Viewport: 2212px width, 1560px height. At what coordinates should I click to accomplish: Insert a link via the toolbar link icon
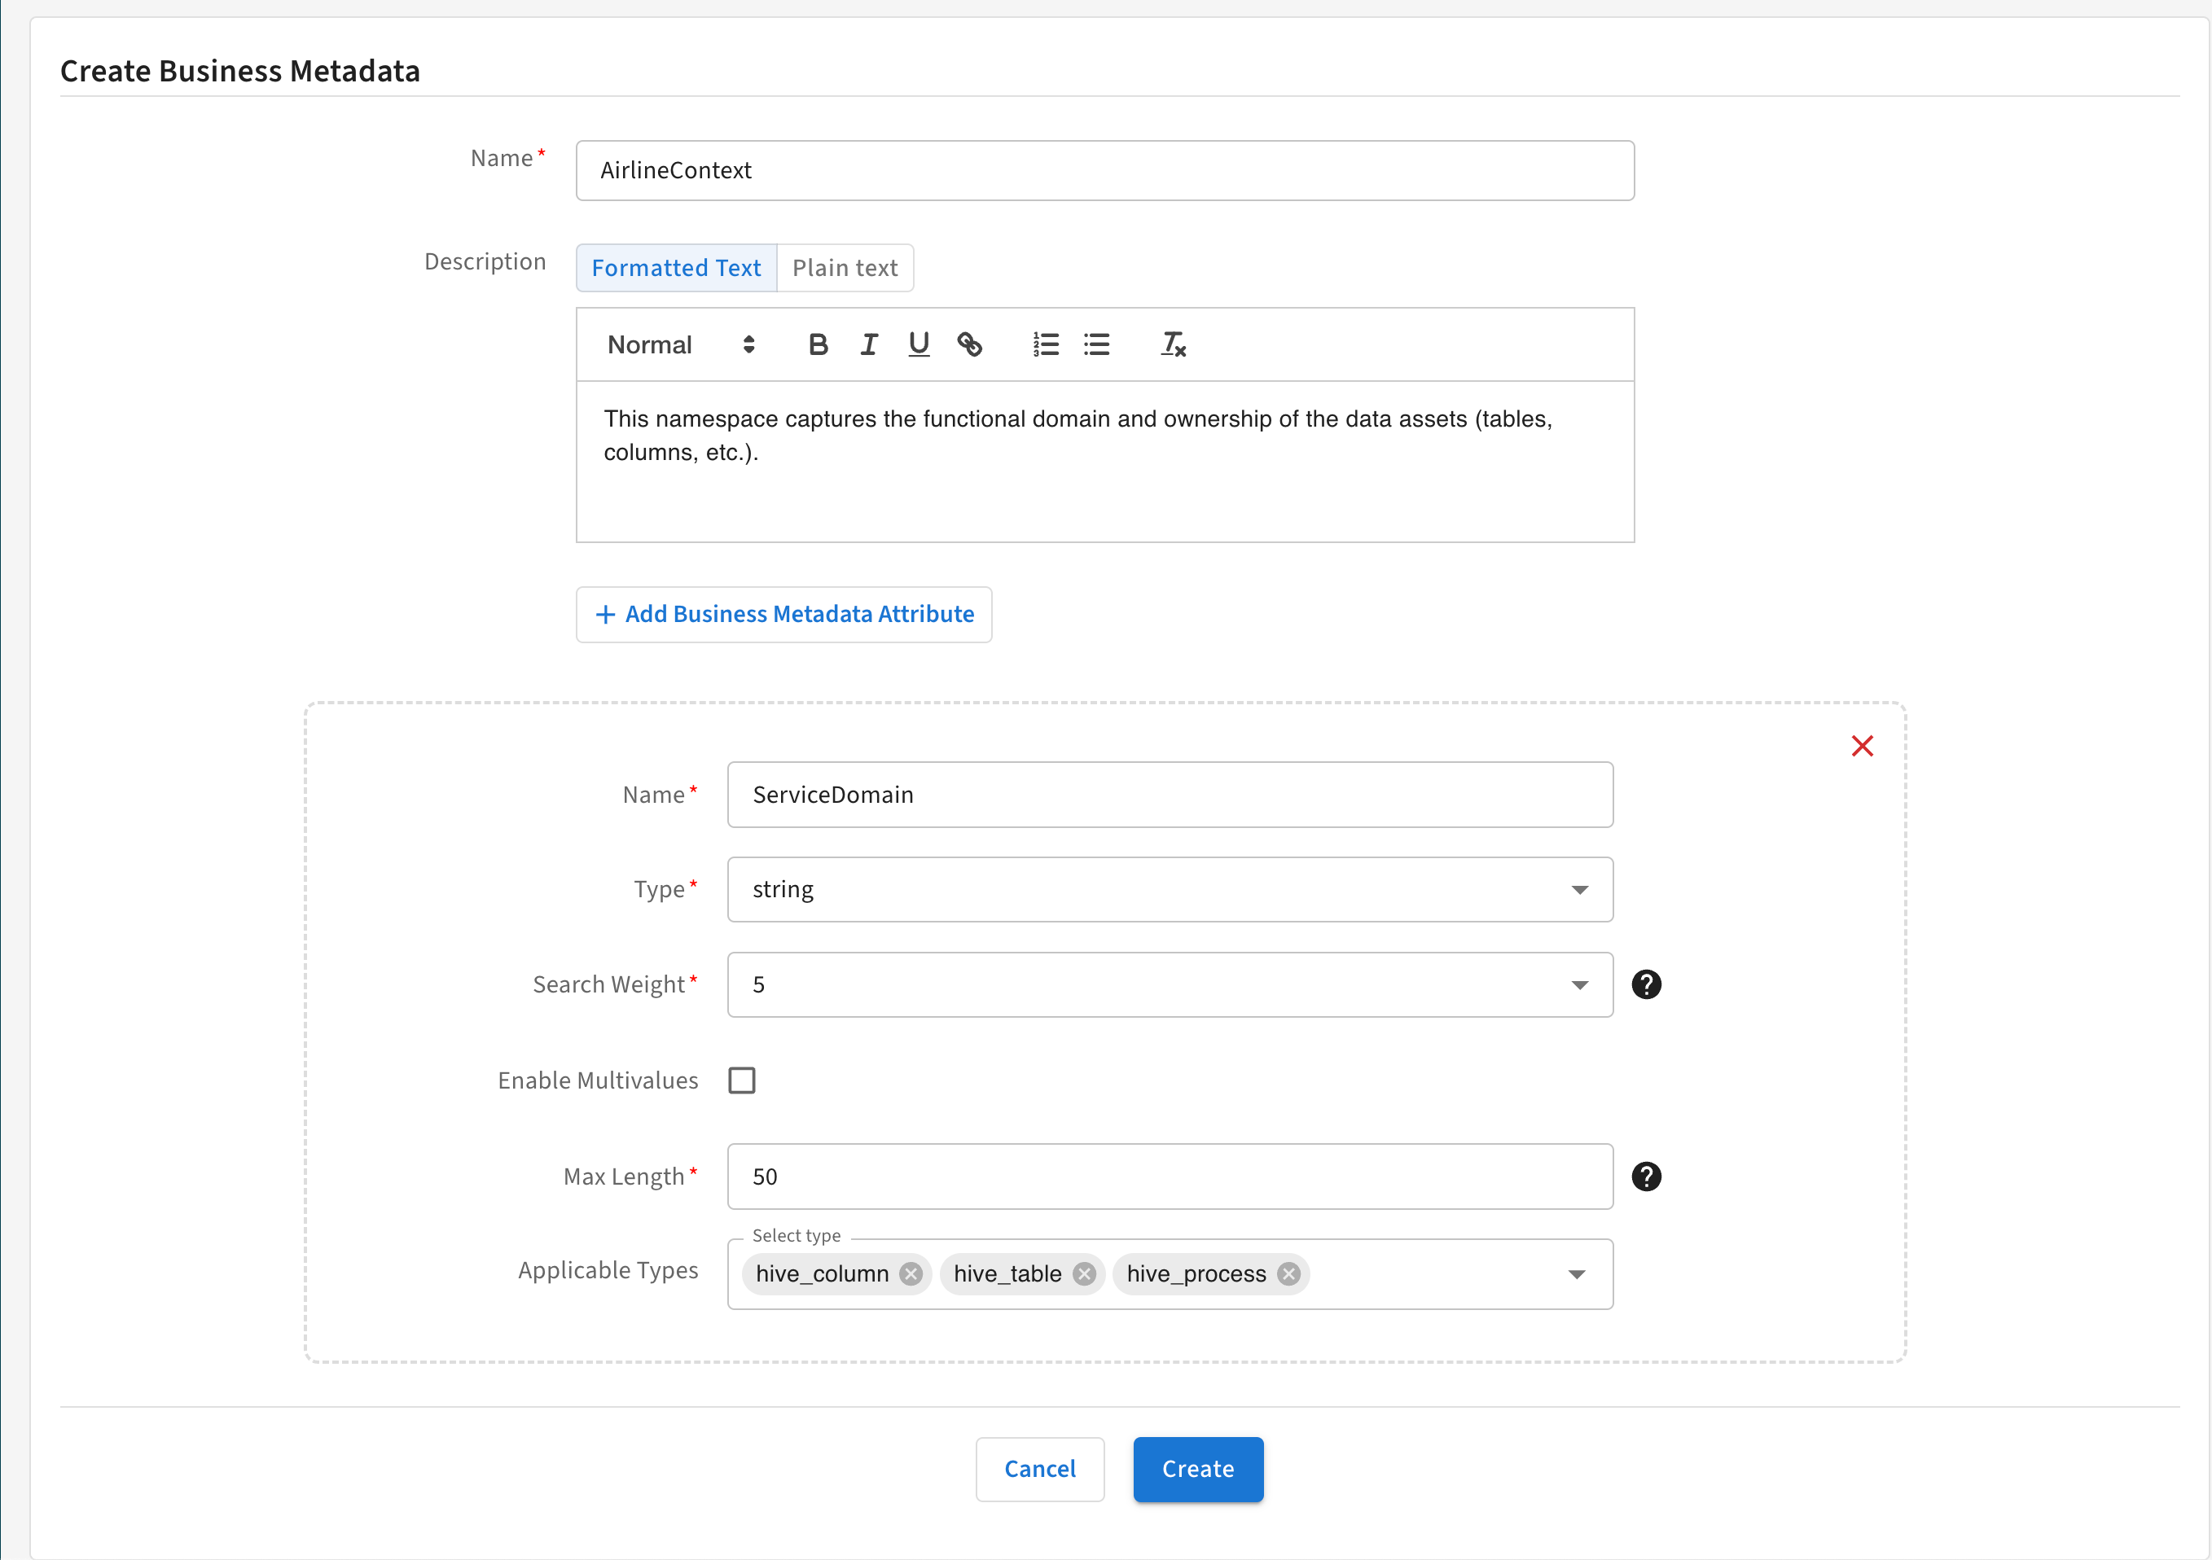(x=969, y=344)
